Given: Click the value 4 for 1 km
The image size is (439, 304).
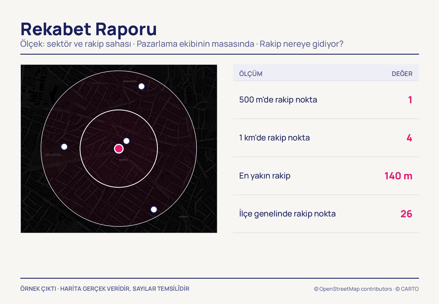Looking at the screenshot, I should tap(409, 138).
